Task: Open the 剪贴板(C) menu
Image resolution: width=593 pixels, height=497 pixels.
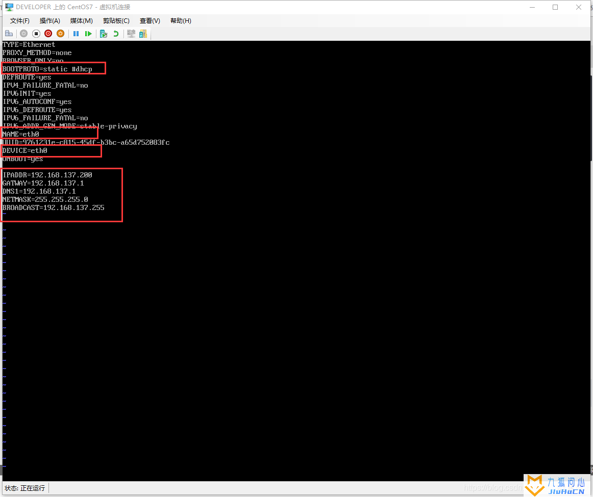Action: pos(116,21)
